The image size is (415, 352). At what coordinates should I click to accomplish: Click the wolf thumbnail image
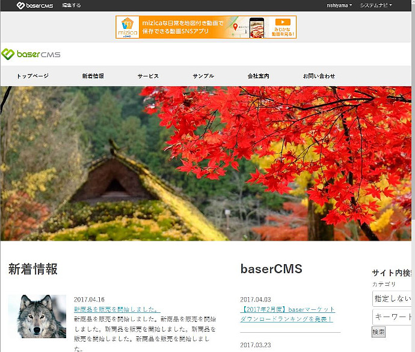[x=37, y=316]
